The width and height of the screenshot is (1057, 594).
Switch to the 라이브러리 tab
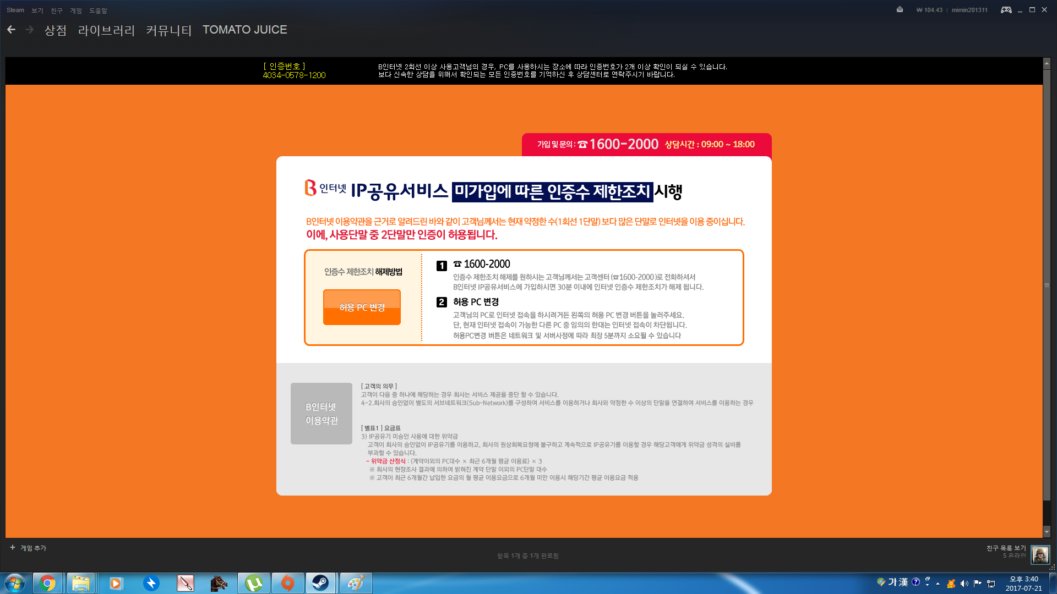point(106,30)
